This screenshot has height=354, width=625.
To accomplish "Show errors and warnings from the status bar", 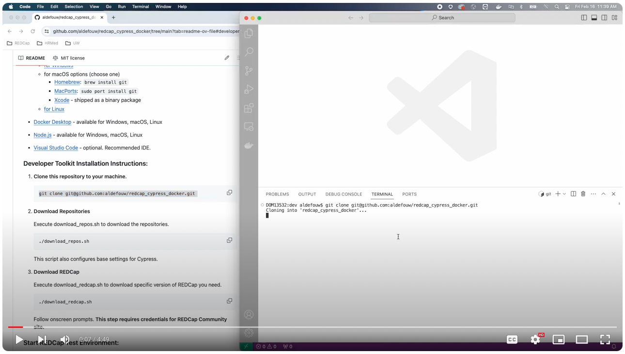I will pyautogui.click(x=266, y=346).
